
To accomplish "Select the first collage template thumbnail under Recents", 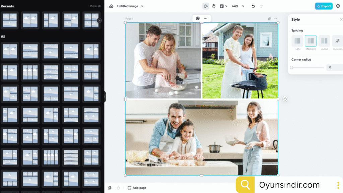I will pyautogui.click(x=10, y=20).
